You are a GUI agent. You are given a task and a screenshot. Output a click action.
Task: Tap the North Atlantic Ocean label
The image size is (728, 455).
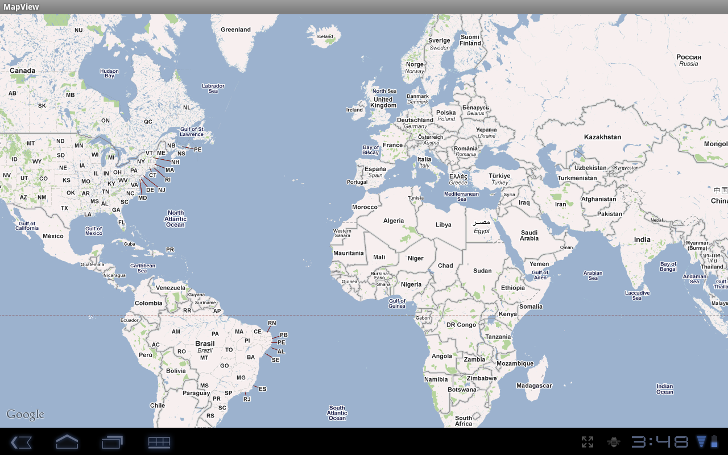point(175,219)
